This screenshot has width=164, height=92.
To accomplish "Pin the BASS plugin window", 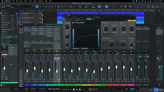I will 132,15.
